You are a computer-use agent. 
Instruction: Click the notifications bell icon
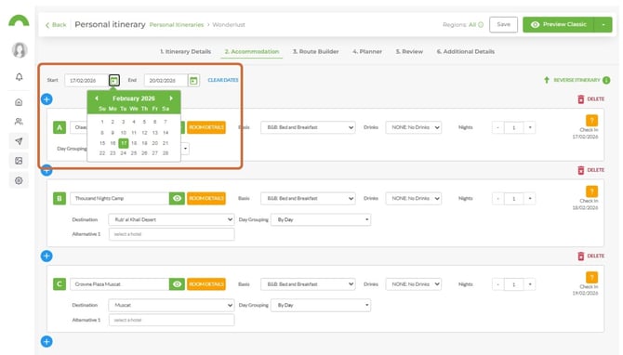(x=20, y=77)
